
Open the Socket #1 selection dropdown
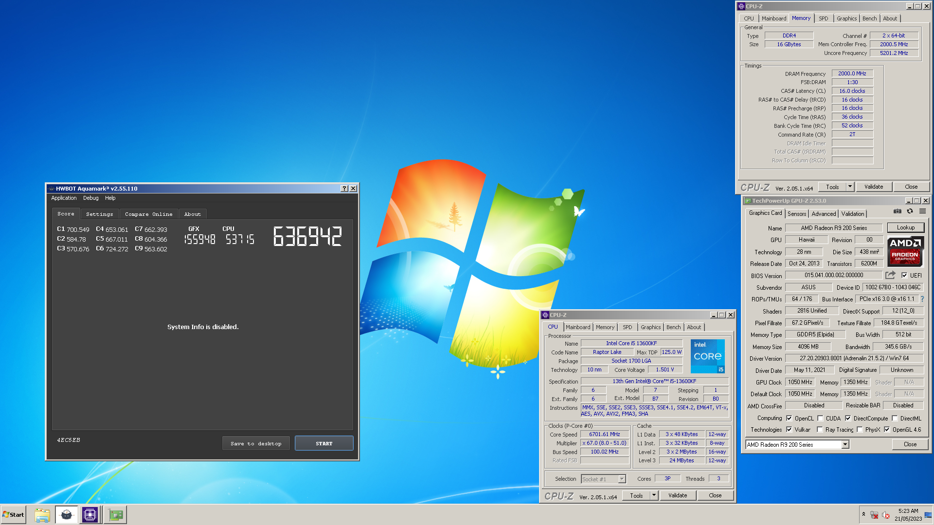(x=622, y=479)
